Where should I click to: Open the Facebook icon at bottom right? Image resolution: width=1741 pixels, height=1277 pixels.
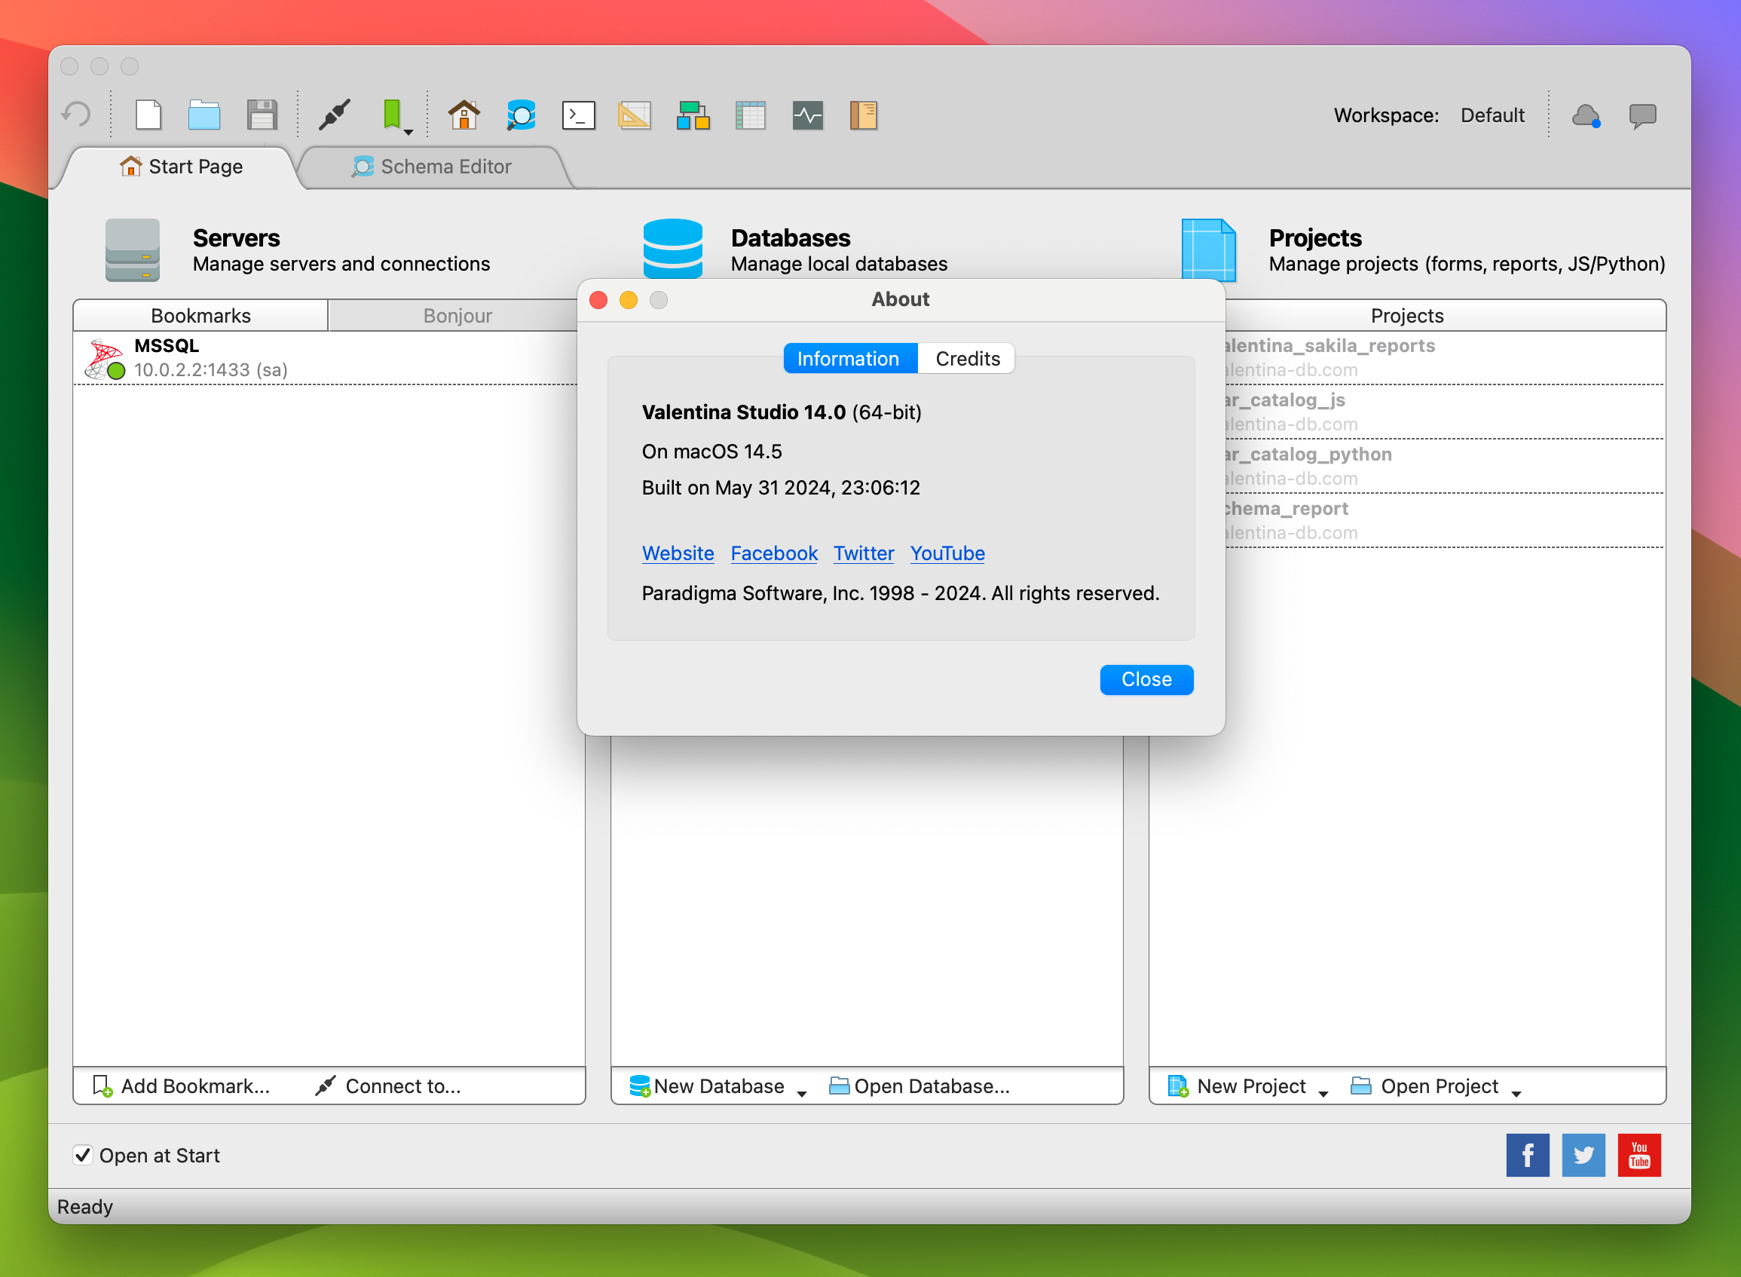point(1527,1155)
